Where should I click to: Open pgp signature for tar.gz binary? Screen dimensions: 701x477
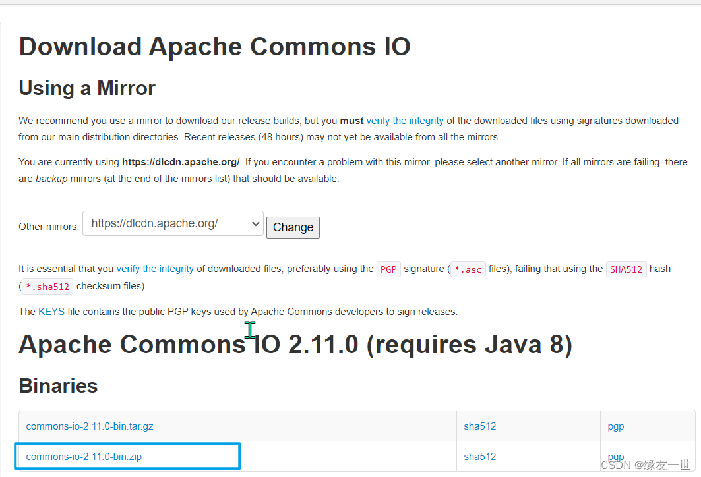pos(616,426)
